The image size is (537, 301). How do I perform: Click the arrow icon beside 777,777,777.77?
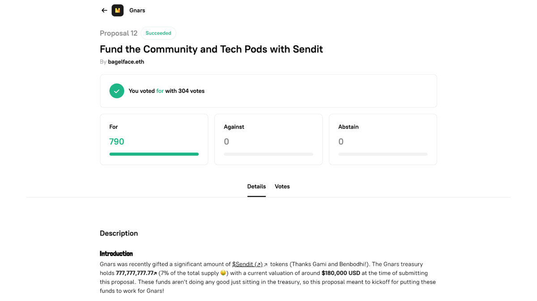(x=155, y=273)
